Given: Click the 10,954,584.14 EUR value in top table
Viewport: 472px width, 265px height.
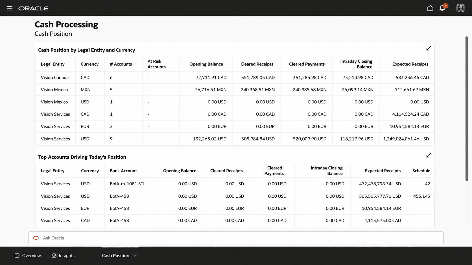Looking at the screenshot, I should pos(409,127).
